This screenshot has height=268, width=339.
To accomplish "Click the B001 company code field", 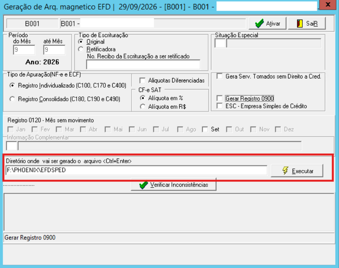I will (x=32, y=24).
